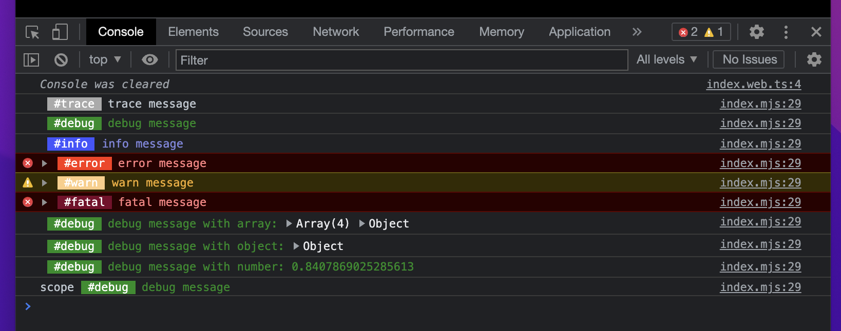This screenshot has width=841, height=331.
Task: Click the No Issues button
Action: [749, 60]
